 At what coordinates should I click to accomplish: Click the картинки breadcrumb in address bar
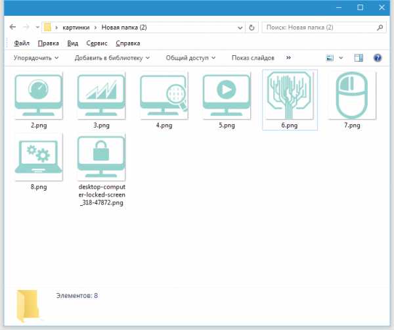[77, 28]
